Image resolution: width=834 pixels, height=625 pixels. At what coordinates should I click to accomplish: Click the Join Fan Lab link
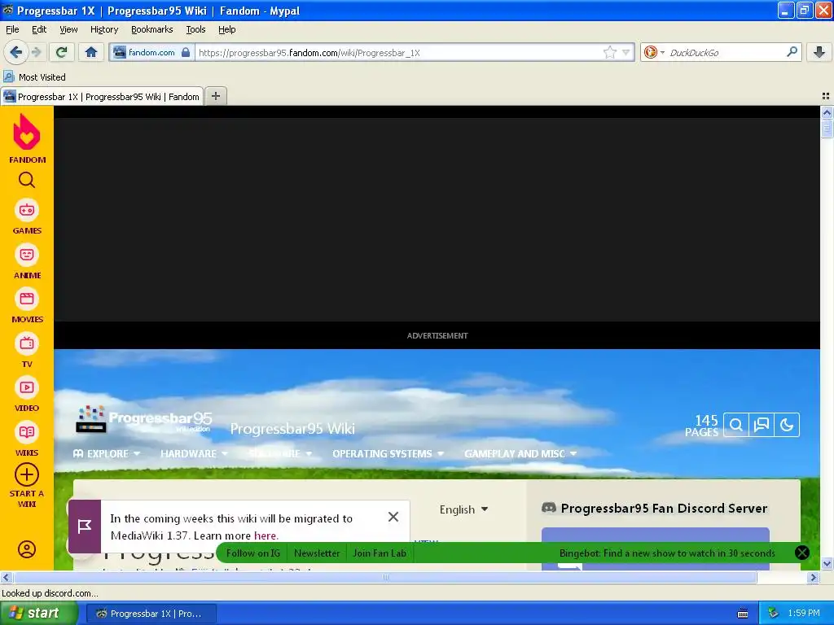coord(380,553)
